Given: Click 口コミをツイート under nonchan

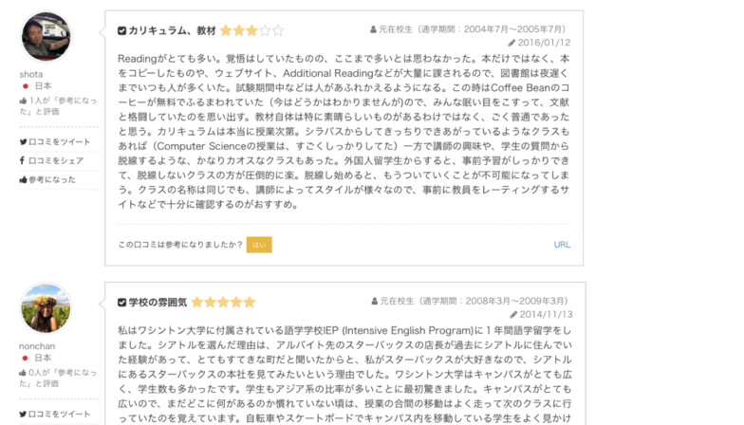Looking at the screenshot, I should (59, 414).
